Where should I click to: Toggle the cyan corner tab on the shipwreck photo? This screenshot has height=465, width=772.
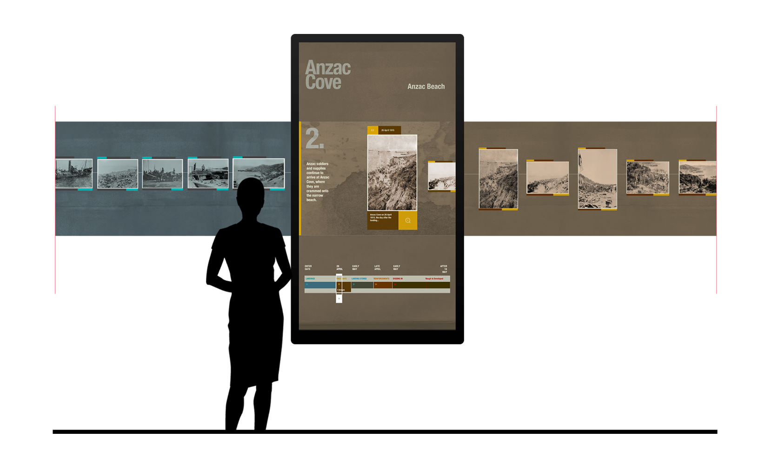pos(85,190)
